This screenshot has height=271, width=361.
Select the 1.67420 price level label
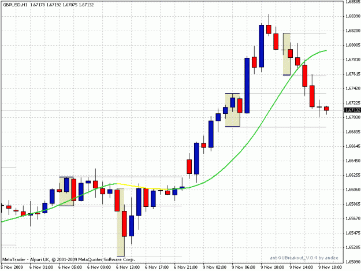point(353,88)
